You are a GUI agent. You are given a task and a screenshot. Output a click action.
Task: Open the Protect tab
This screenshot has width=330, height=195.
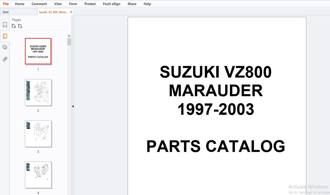[x=90, y=4]
